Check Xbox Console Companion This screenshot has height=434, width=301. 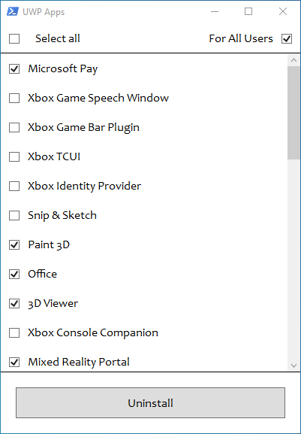pyautogui.click(x=14, y=332)
